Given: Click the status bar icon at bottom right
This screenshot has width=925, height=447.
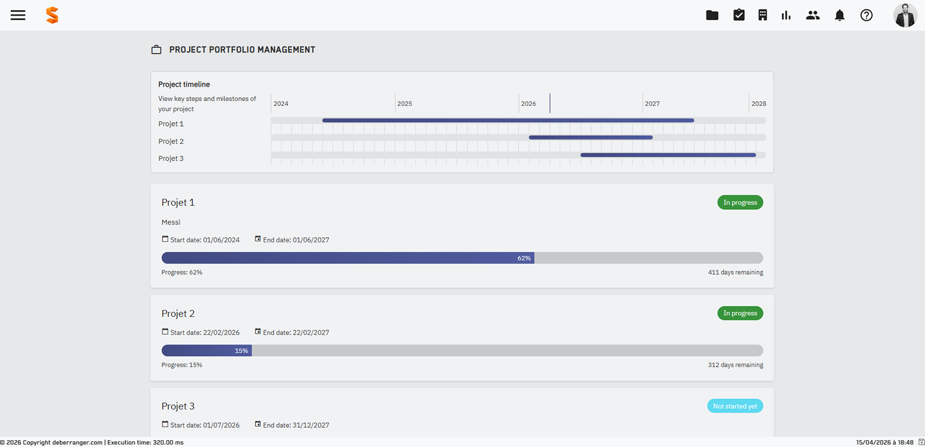Looking at the screenshot, I should pos(921,442).
